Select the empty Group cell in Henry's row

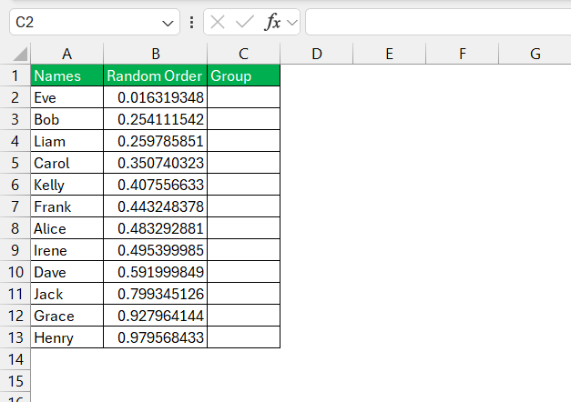[x=244, y=337]
